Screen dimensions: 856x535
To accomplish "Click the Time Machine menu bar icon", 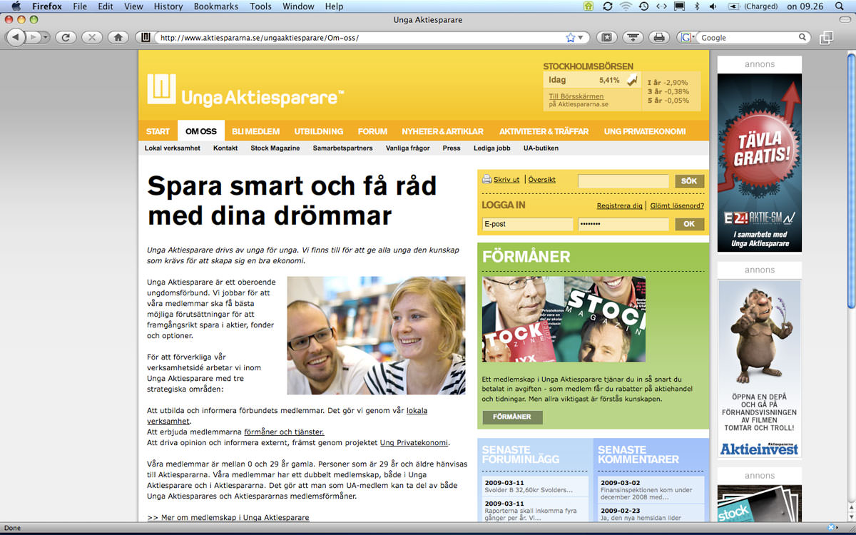I will click(643, 6).
